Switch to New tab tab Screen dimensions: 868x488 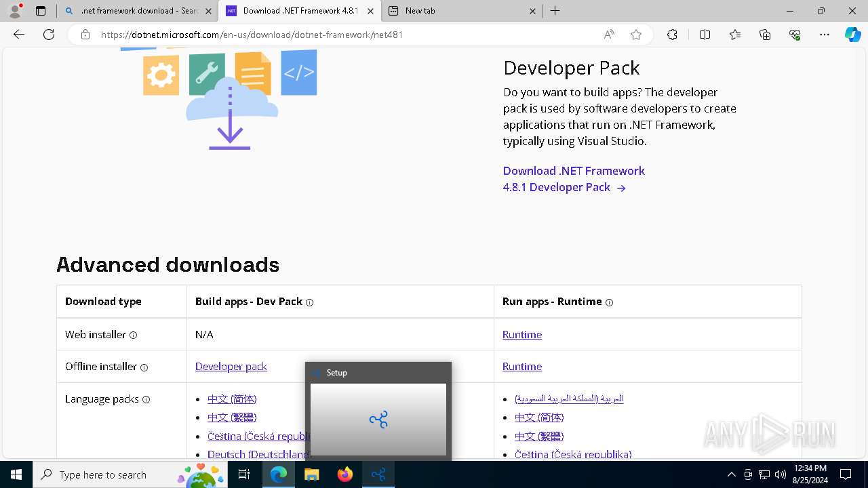[461, 11]
